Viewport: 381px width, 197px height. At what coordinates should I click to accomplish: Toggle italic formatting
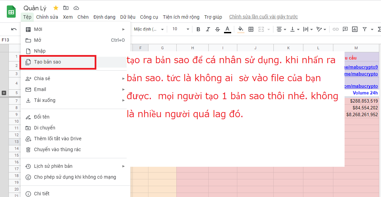(208, 29)
